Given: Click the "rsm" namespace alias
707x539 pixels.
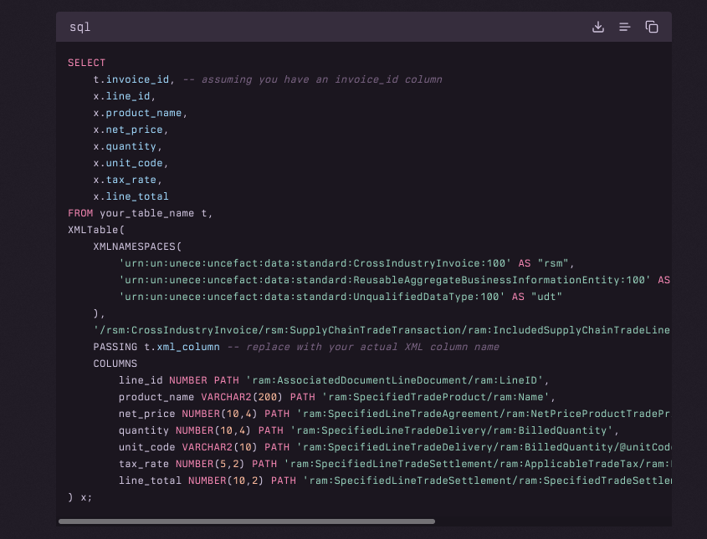Looking at the screenshot, I should point(553,263).
